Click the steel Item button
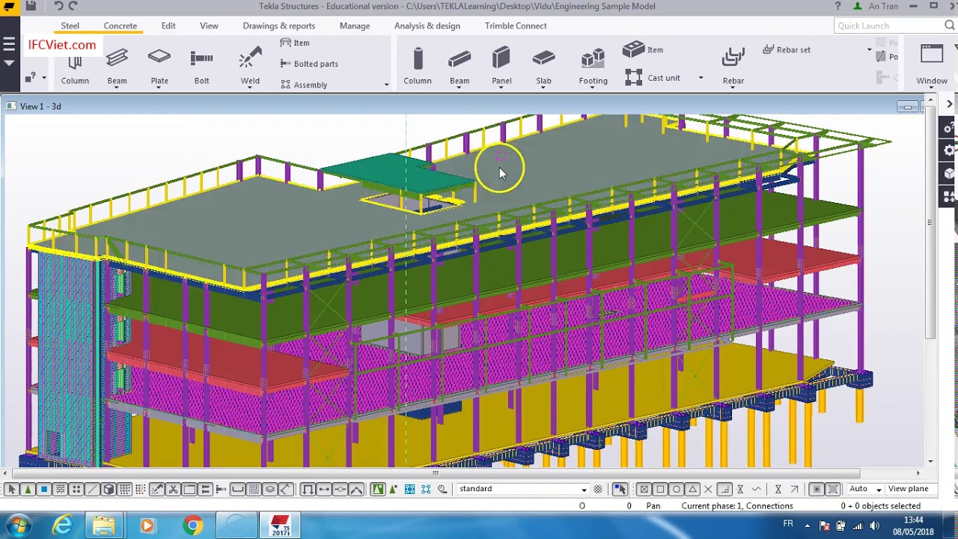 [x=295, y=43]
